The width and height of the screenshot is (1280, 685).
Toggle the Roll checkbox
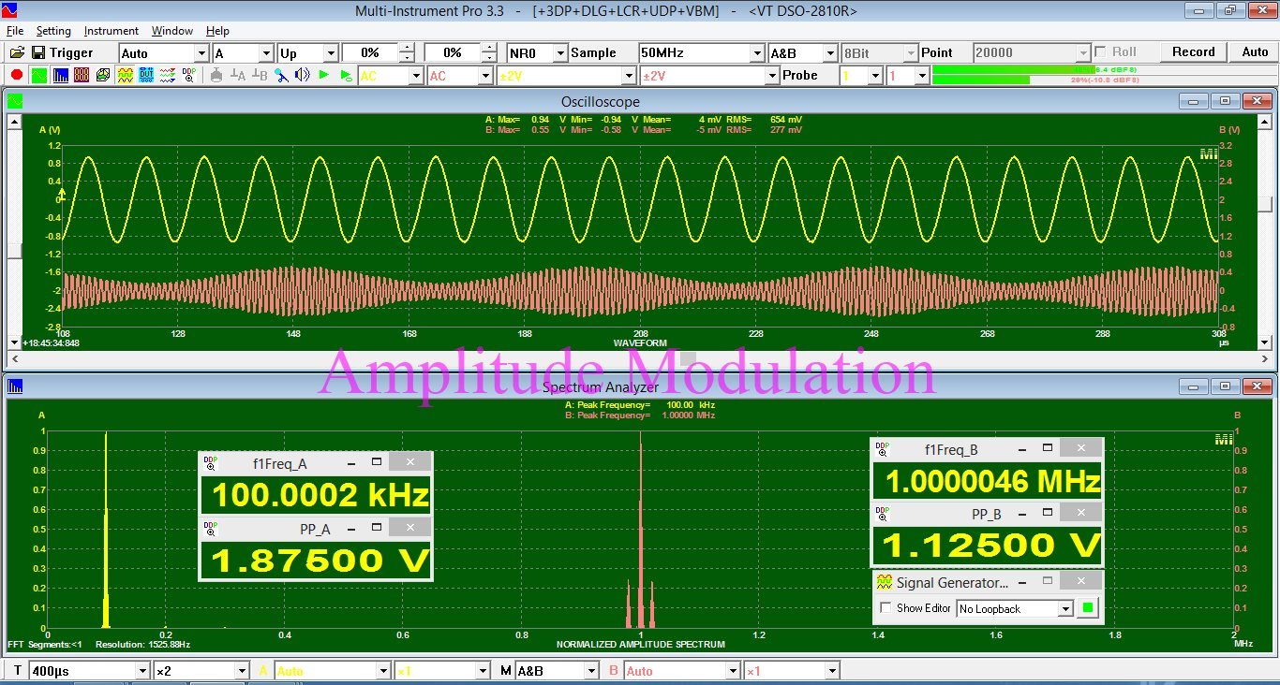(x=1100, y=52)
